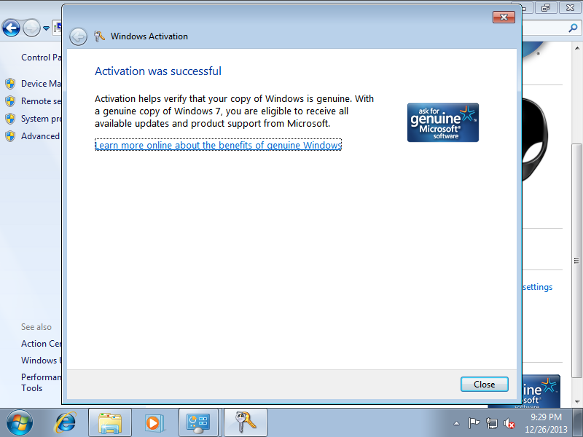Click the shield icon next to Remote settings
583x437 pixels.
pyautogui.click(x=10, y=101)
